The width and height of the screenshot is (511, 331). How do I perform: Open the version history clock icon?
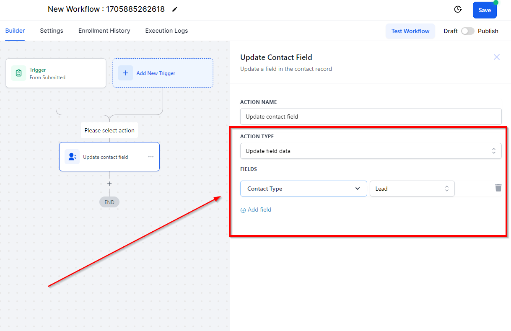coord(458,10)
